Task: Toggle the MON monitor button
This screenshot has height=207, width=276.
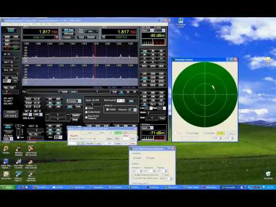Action: pyautogui.click(x=7, y=37)
